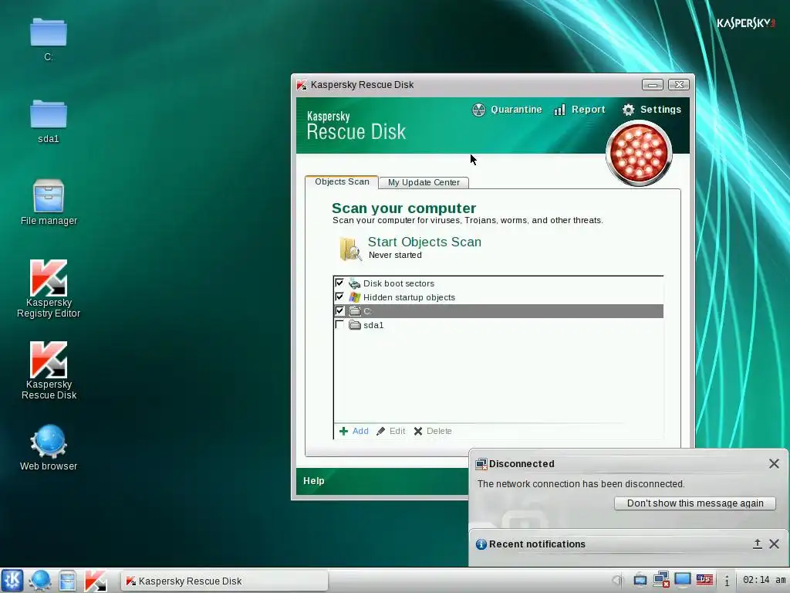Click the screenshot tray icon
Viewport: 790px width, 593px height.
[640, 581]
